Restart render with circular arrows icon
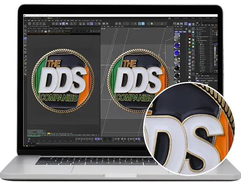Screen dimensions: 241x183 point(32,31)
